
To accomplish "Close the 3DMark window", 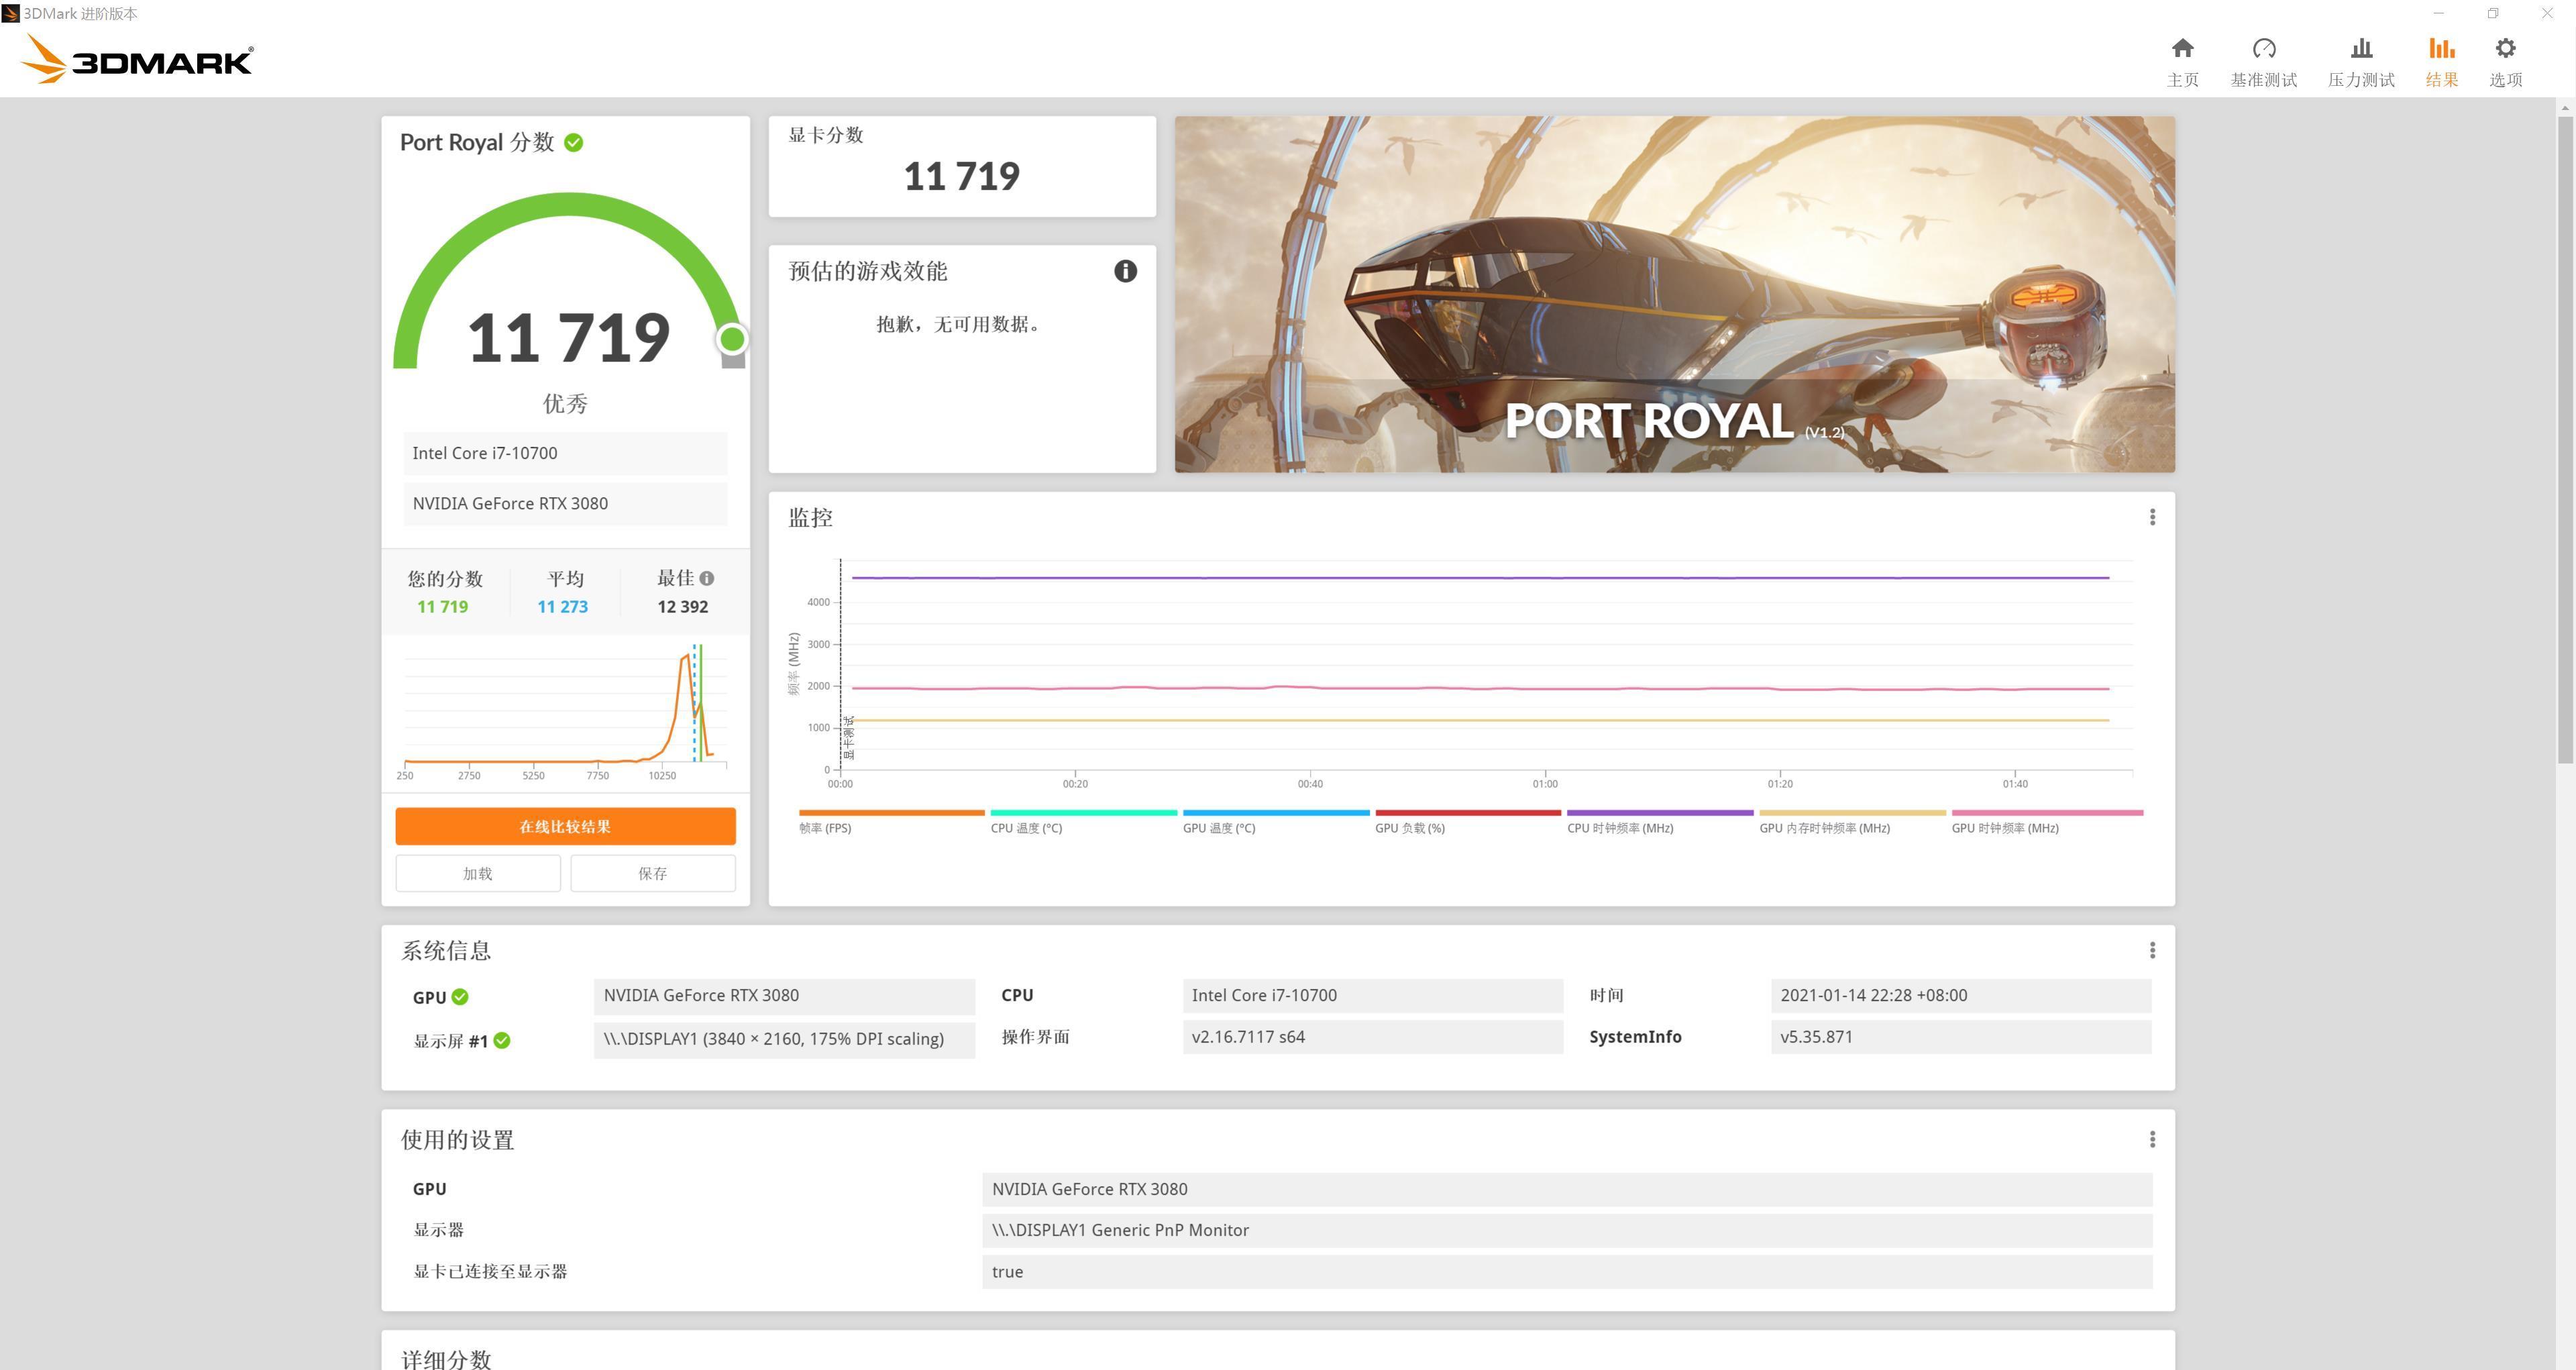I will click(x=2547, y=14).
